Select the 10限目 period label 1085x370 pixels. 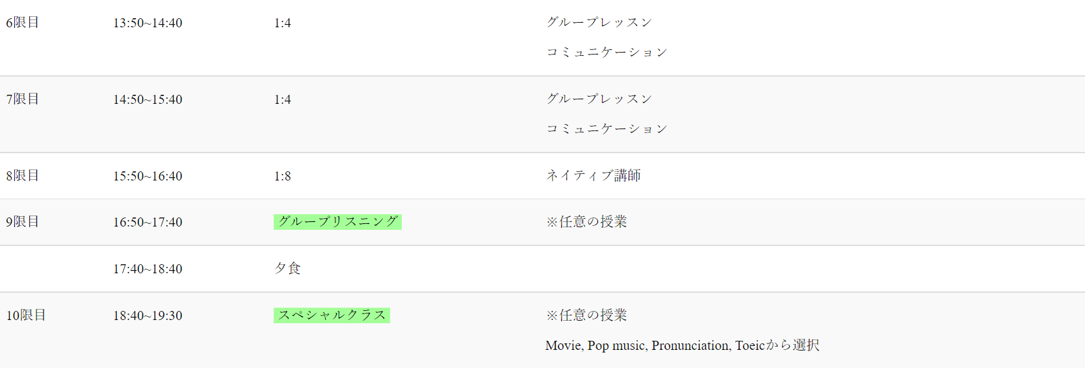point(26,315)
